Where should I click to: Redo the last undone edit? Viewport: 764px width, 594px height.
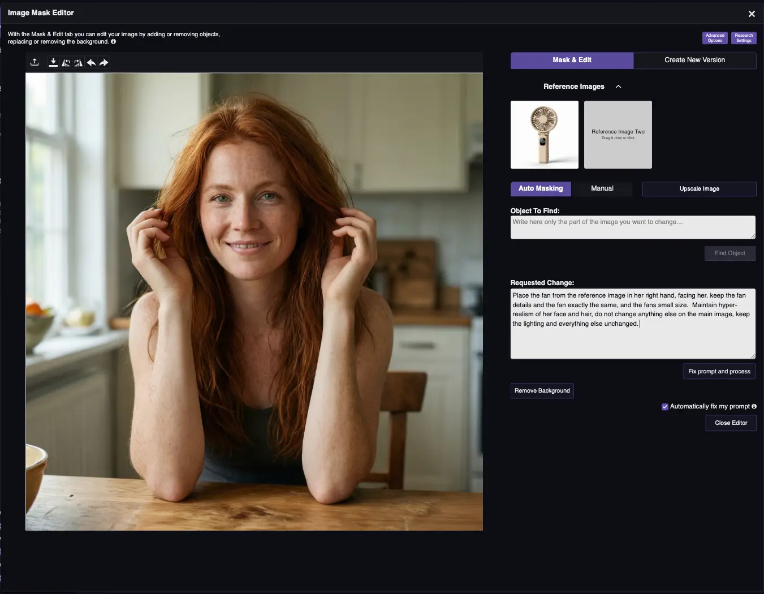pyautogui.click(x=103, y=63)
